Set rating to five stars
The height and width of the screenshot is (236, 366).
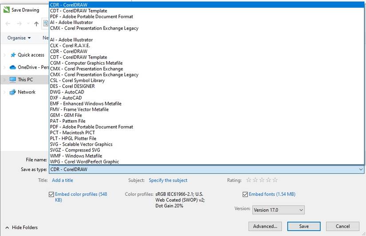(x=275, y=180)
